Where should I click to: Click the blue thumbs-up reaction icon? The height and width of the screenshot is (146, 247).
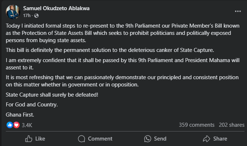coord(10,125)
